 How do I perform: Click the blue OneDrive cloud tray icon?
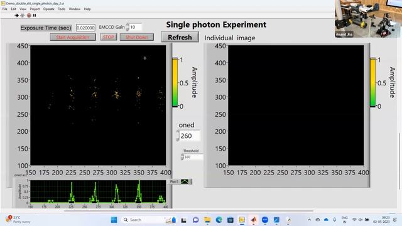(326, 220)
